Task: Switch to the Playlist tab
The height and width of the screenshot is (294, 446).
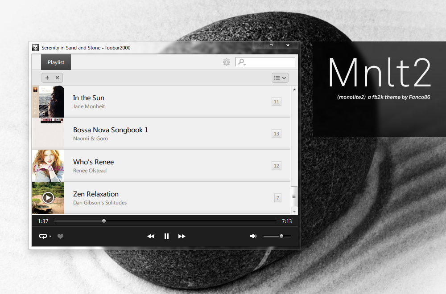Action: tap(56, 62)
